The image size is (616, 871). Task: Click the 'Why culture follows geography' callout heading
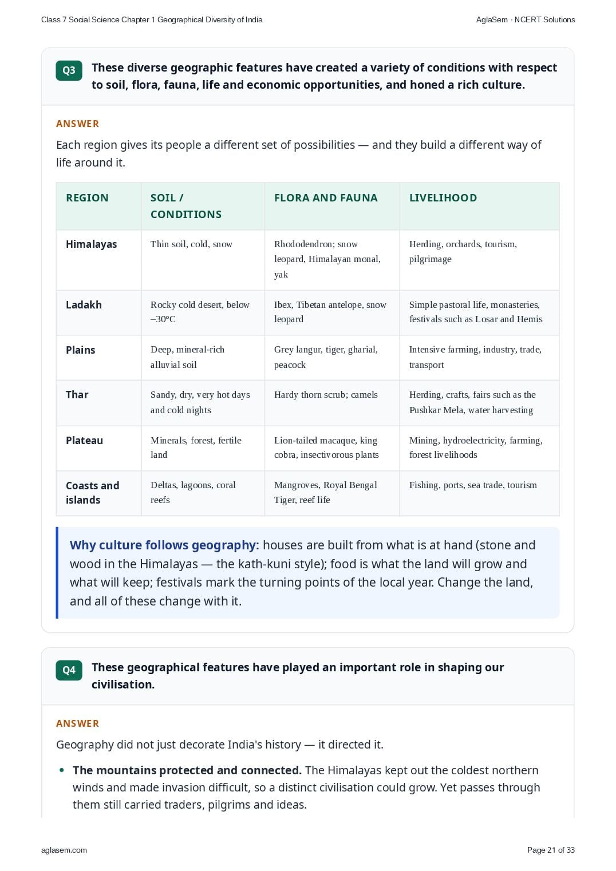click(164, 545)
